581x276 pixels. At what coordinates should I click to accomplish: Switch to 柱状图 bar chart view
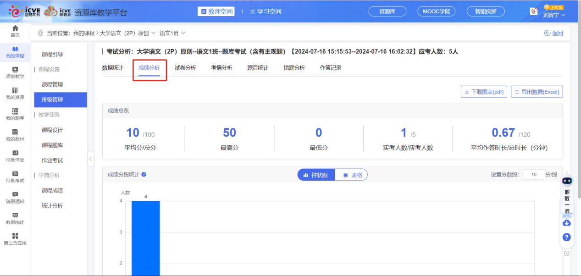click(x=316, y=175)
